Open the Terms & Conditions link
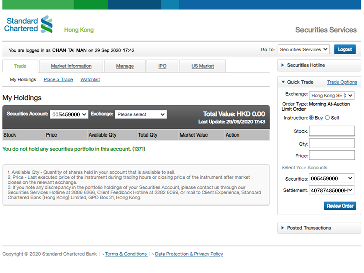 coord(126,254)
